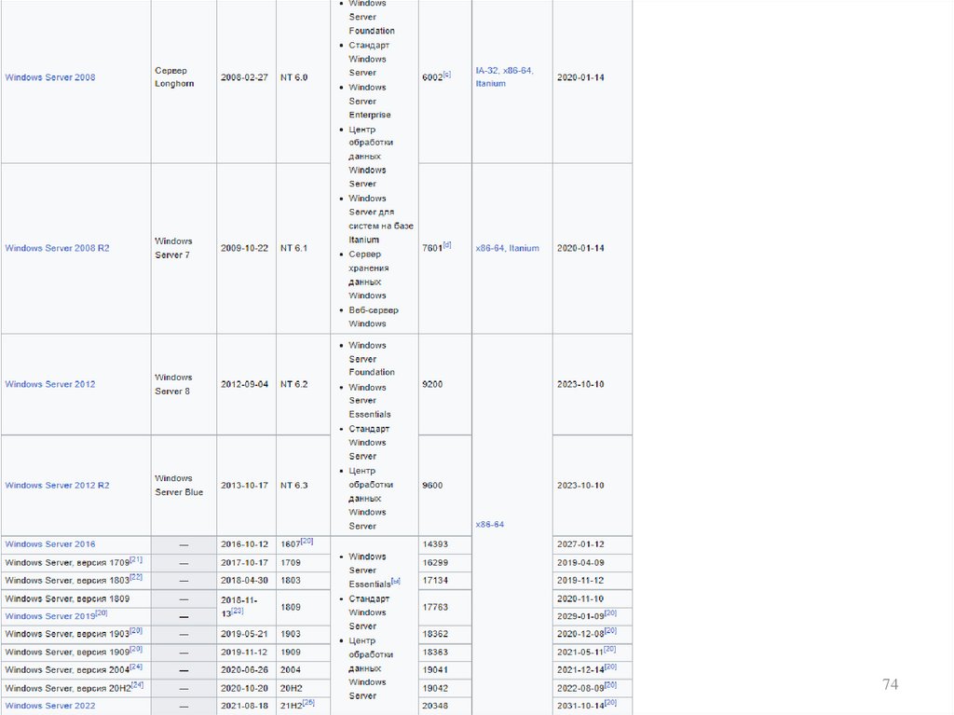Click the x86-64 link spanning 2012–2022 rows

coord(490,525)
